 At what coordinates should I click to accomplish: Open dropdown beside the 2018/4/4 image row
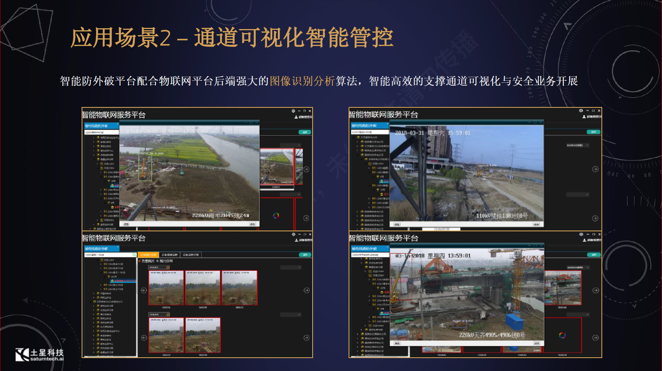pos(291,314)
